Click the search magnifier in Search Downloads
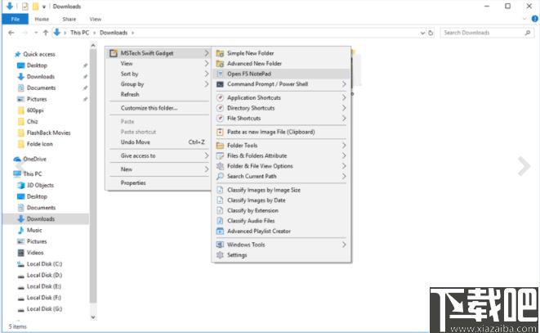The image size is (540, 333). (528, 33)
